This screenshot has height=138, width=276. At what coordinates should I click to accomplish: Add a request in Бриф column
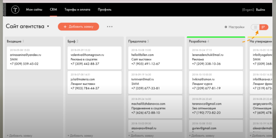80,136
